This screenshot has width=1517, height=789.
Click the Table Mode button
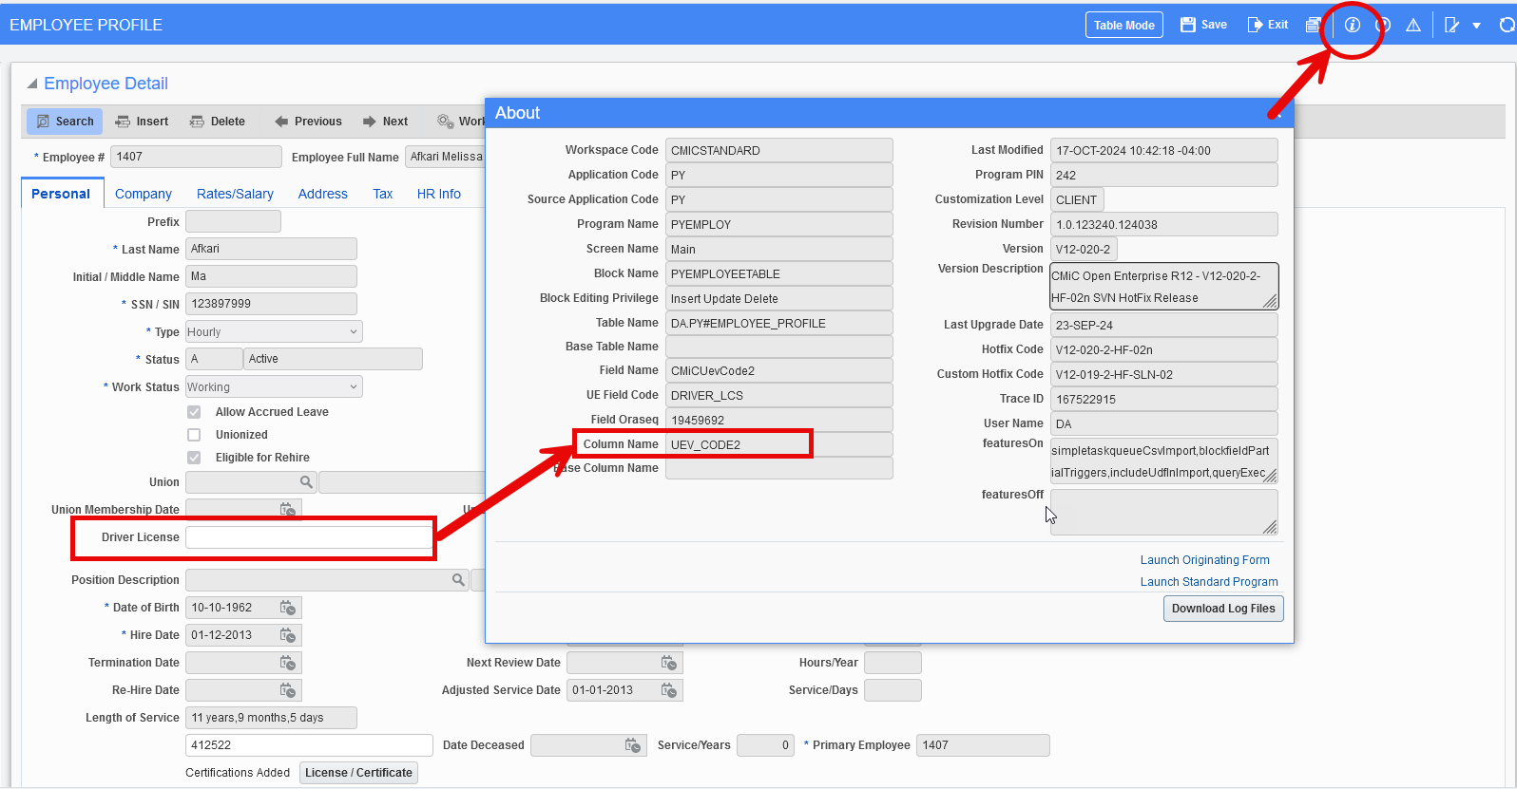tap(1124, 25)
